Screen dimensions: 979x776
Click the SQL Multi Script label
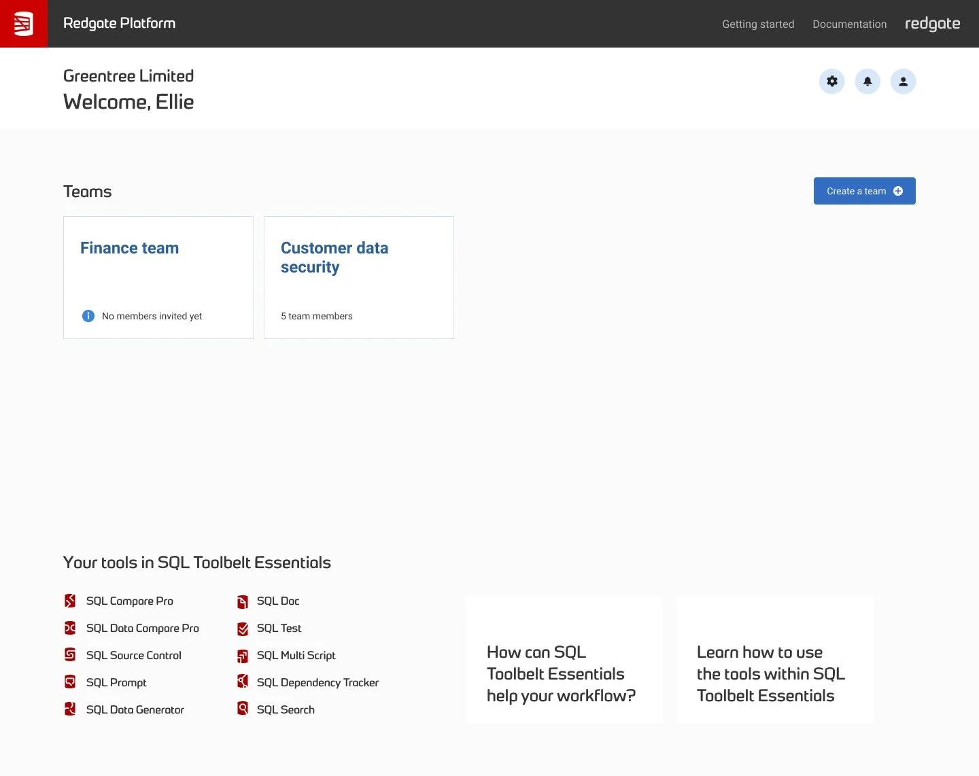tap(296, 655)
